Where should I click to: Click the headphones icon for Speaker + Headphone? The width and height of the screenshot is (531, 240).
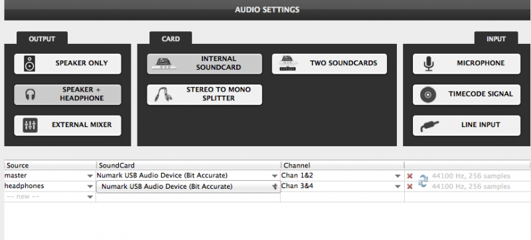[x=30, y=94]
